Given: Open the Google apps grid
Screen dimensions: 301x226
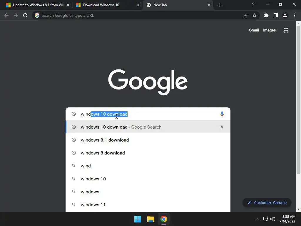Looking at the screenshot, I should [286, 30].
